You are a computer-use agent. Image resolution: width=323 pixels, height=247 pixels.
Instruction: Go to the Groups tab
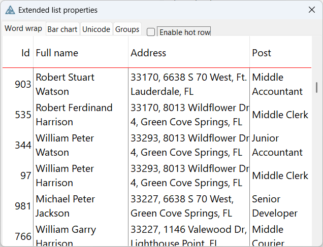pyautogui.click(x=127, y=29)
